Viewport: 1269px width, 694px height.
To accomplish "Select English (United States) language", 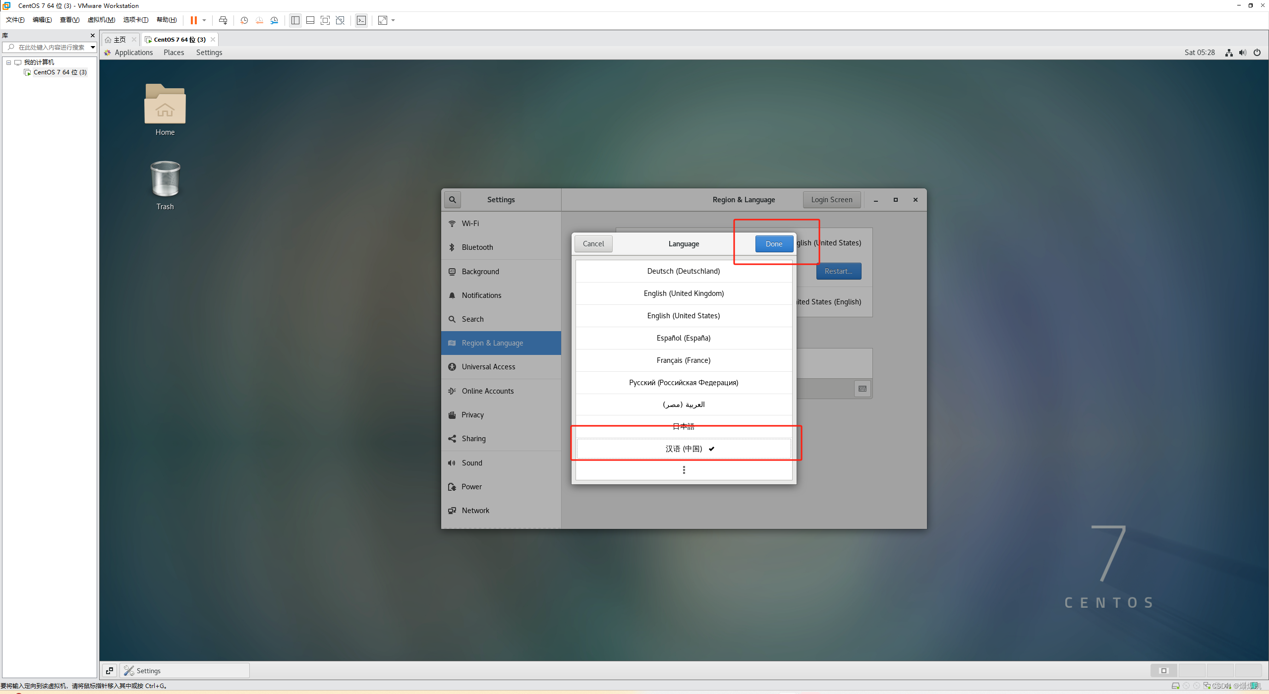I will (x=684, y=316).
